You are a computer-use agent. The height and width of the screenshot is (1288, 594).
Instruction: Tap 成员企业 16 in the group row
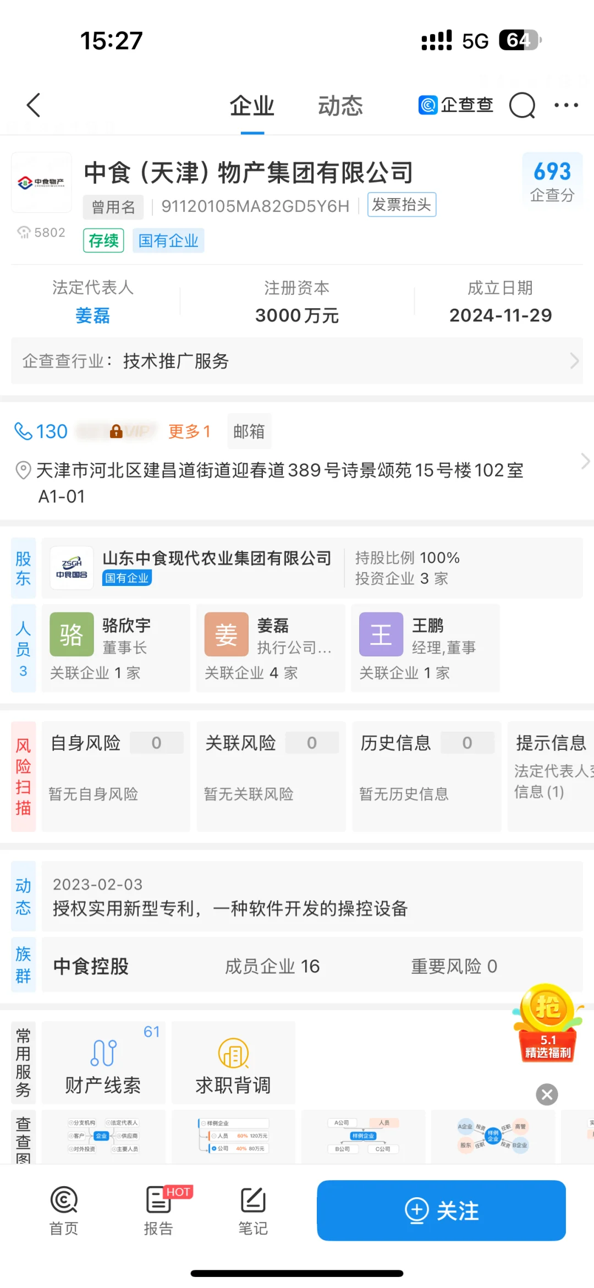tap(272, 966)
